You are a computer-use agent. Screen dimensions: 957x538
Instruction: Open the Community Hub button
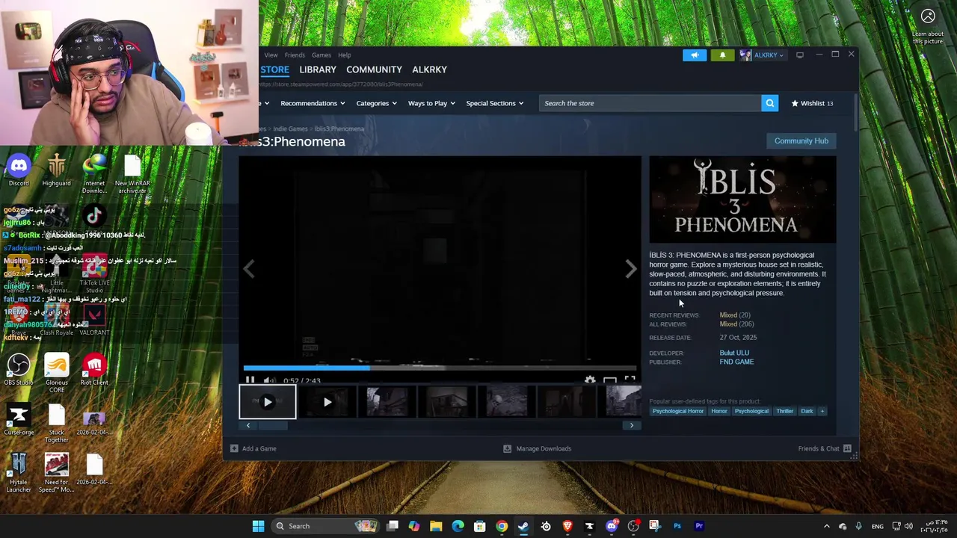click(801, 140)
